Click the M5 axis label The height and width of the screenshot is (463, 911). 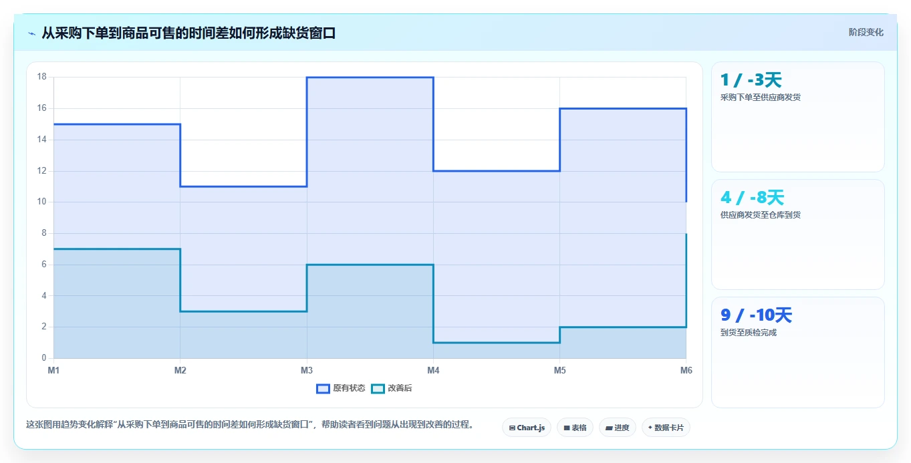[559, 370]
